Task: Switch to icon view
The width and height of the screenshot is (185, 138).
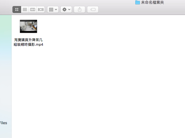Action: click(x=17, y=9)
